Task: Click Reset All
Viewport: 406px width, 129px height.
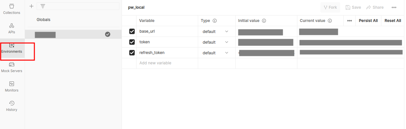Action: [393, 21]
